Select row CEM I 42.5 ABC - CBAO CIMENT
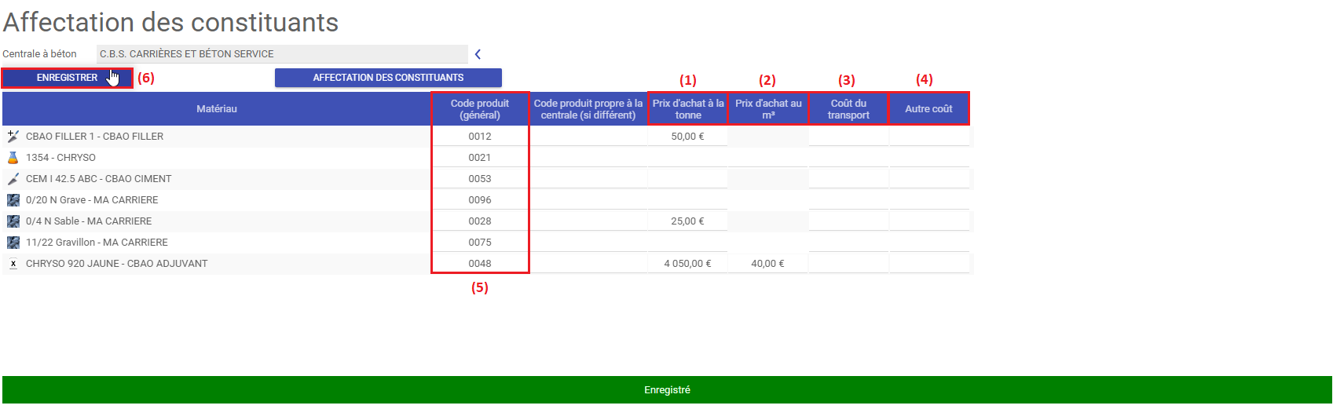Screen dimensions: 1333x409 click(487, 178)
